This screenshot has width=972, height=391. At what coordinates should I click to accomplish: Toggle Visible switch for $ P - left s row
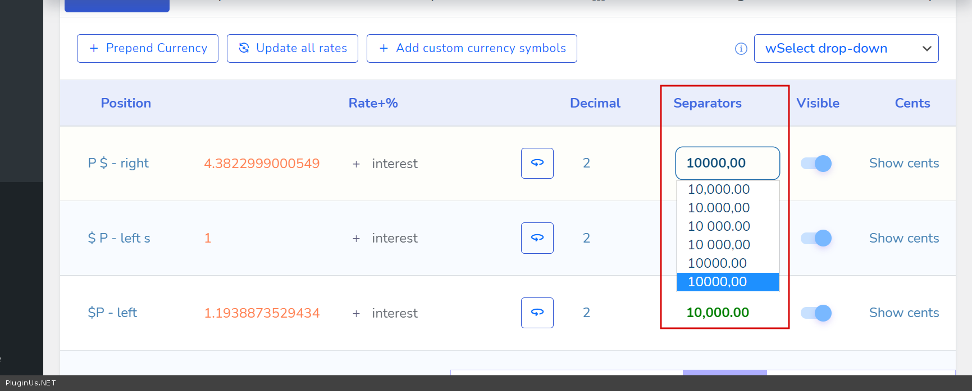click(x=816, y=238)
